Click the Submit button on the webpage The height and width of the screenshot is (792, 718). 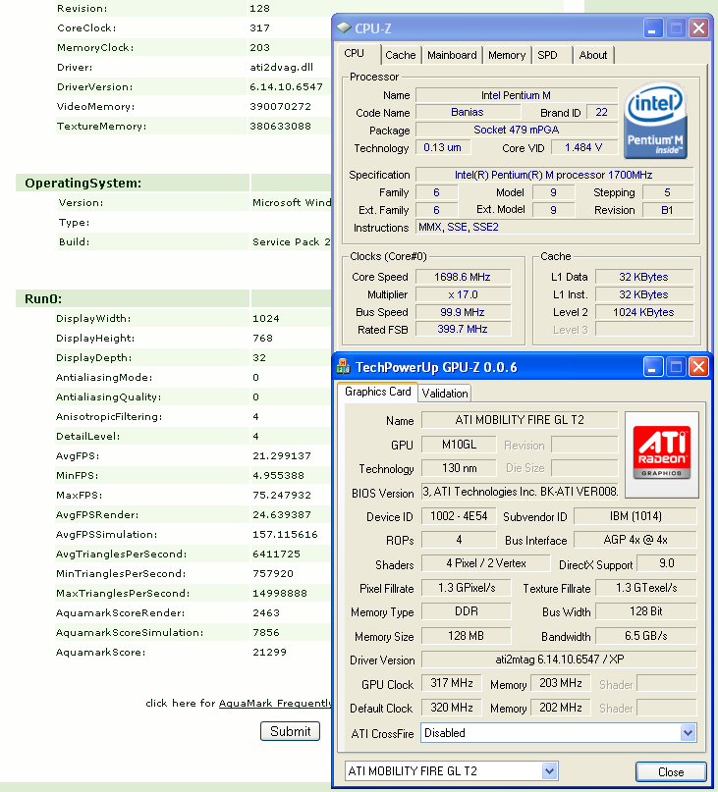point(290,731)
